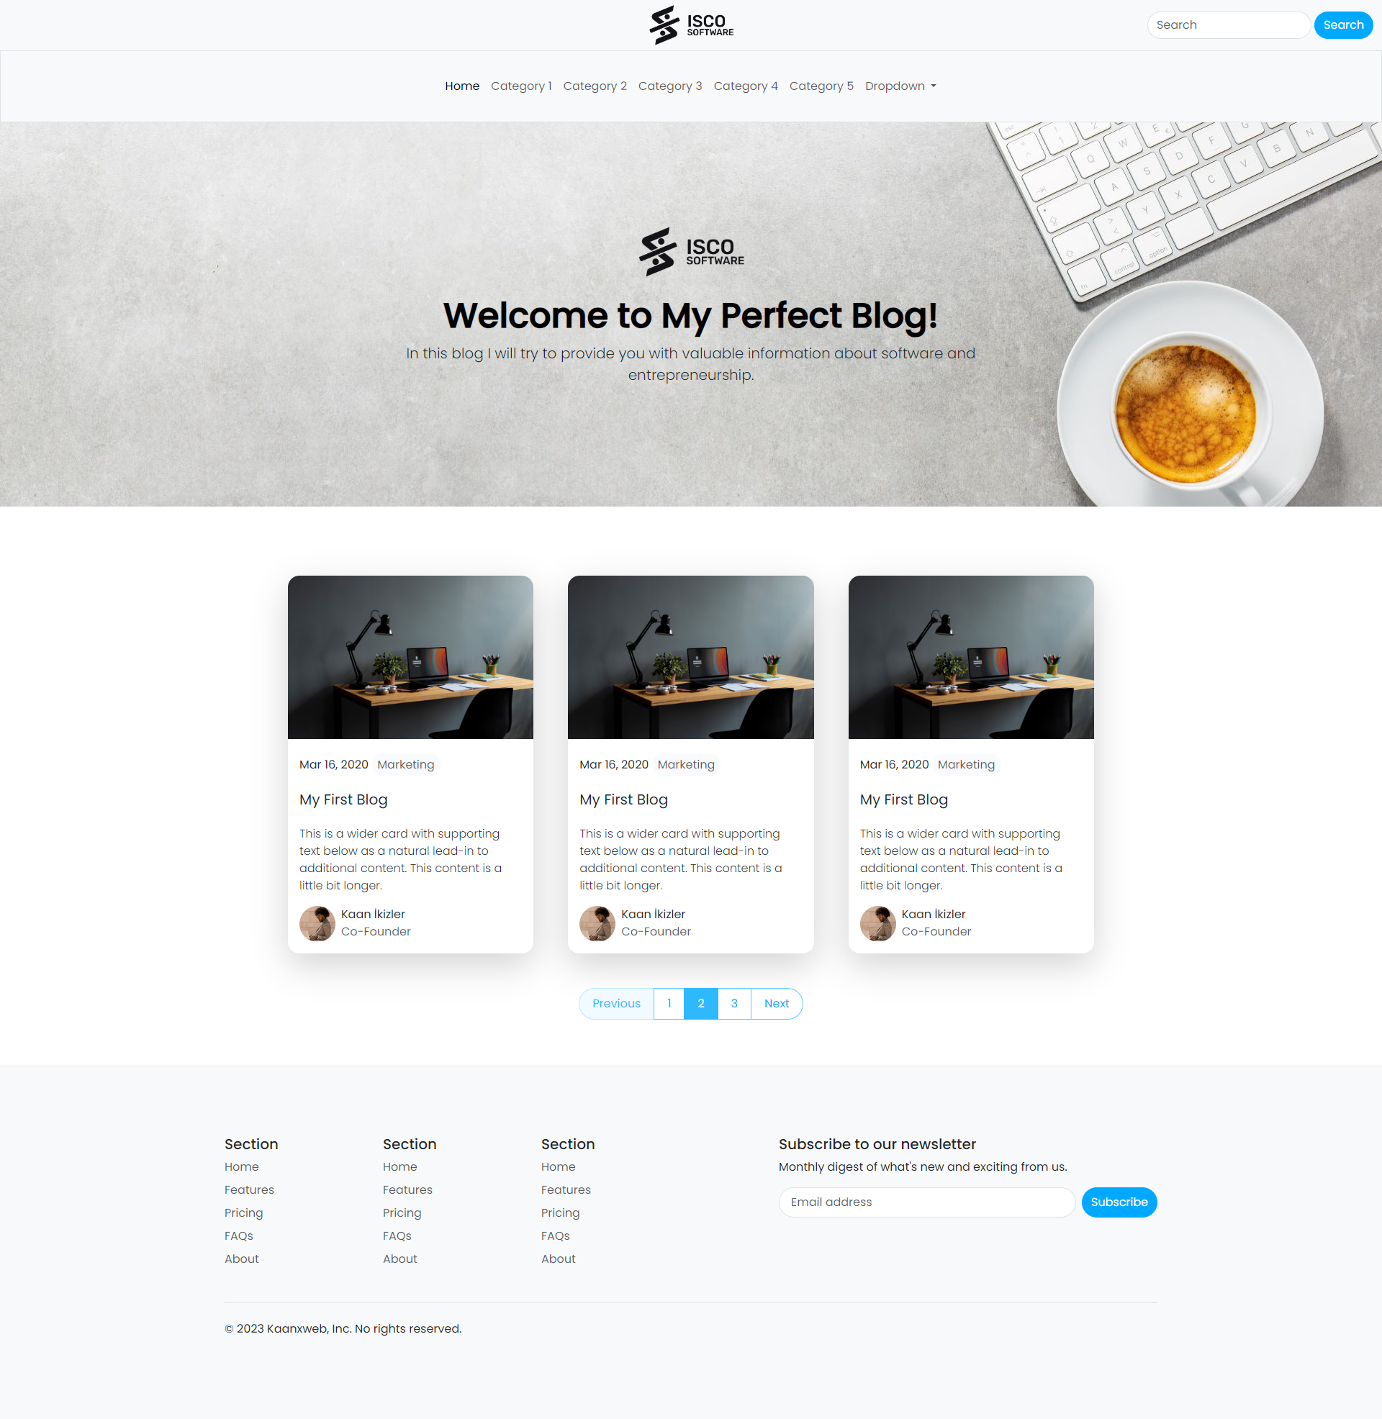The width and height of the screenshot is (1382, 1419).
Task: Select Home from main navigation menu
Action: pos(461,85)
